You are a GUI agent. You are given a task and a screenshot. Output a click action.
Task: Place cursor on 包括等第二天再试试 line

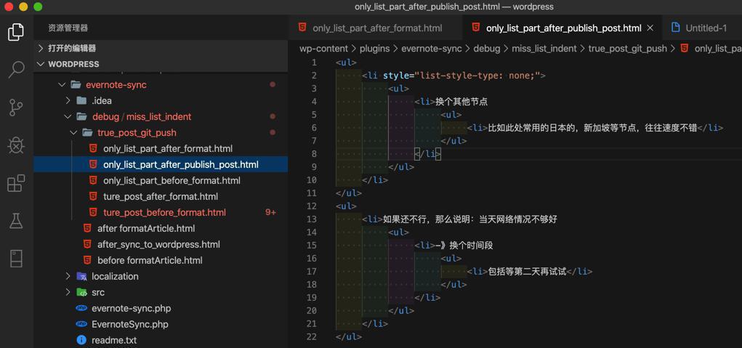click(x=527, y=272)
